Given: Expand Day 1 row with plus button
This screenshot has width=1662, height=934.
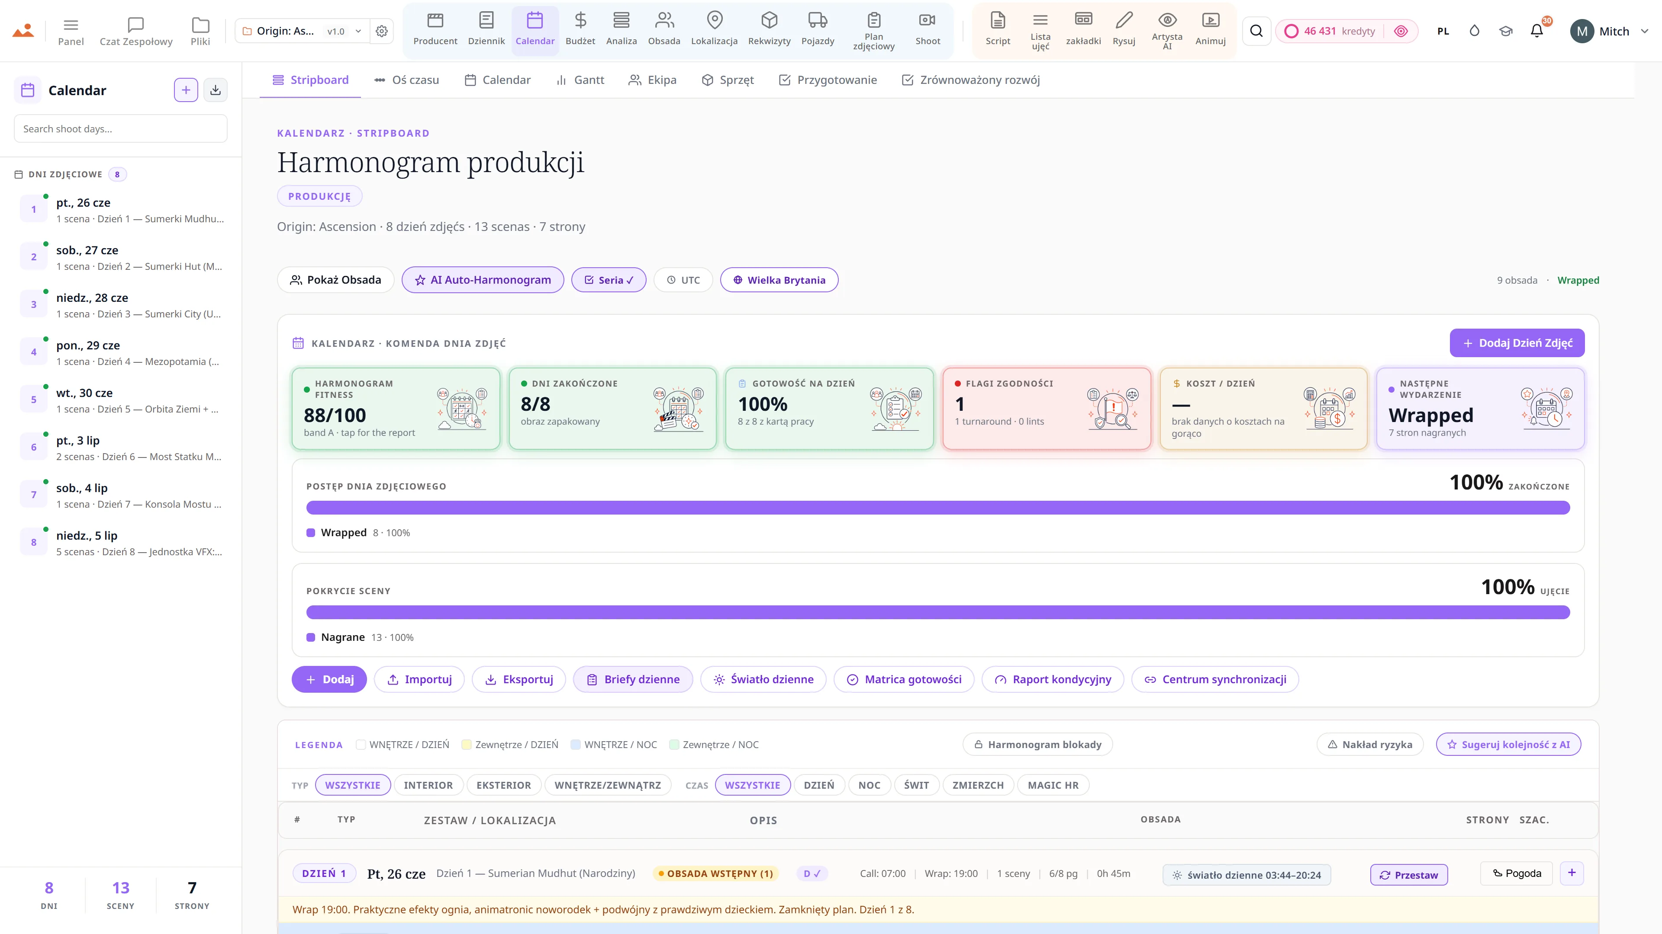Looking at the screenshot, I should pos(1572,873).
